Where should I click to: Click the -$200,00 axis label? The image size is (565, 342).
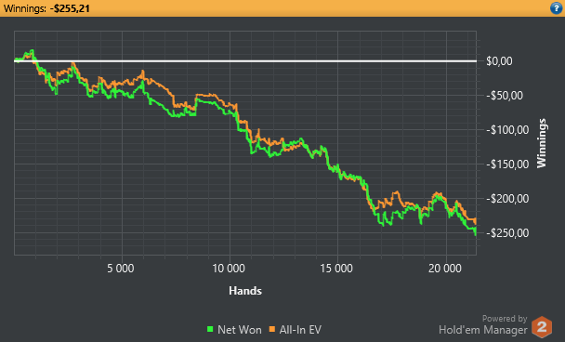click(507, 199)
